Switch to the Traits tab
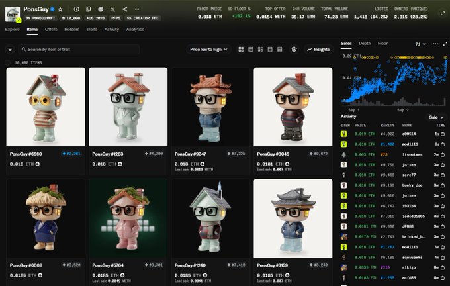Viewport: 450px width, 286px height. [x=92, y=29]
